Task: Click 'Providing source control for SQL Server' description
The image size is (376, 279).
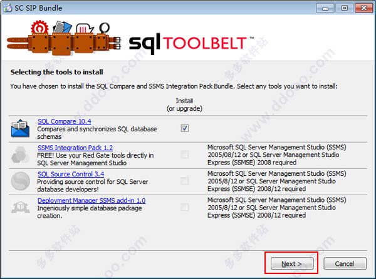Action: pyautogui.click(x=93, y=185)
